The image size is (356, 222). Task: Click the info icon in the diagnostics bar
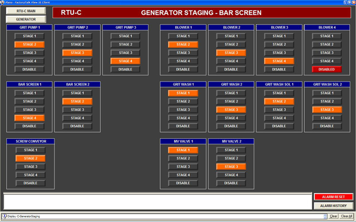[4, 216]
